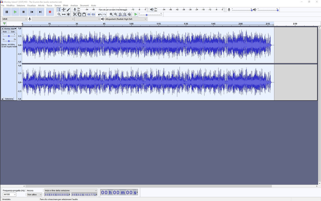Viewport: 321px width, 201px height.
Task: Open the Visualizza menu
Action: tap(31, 5)
